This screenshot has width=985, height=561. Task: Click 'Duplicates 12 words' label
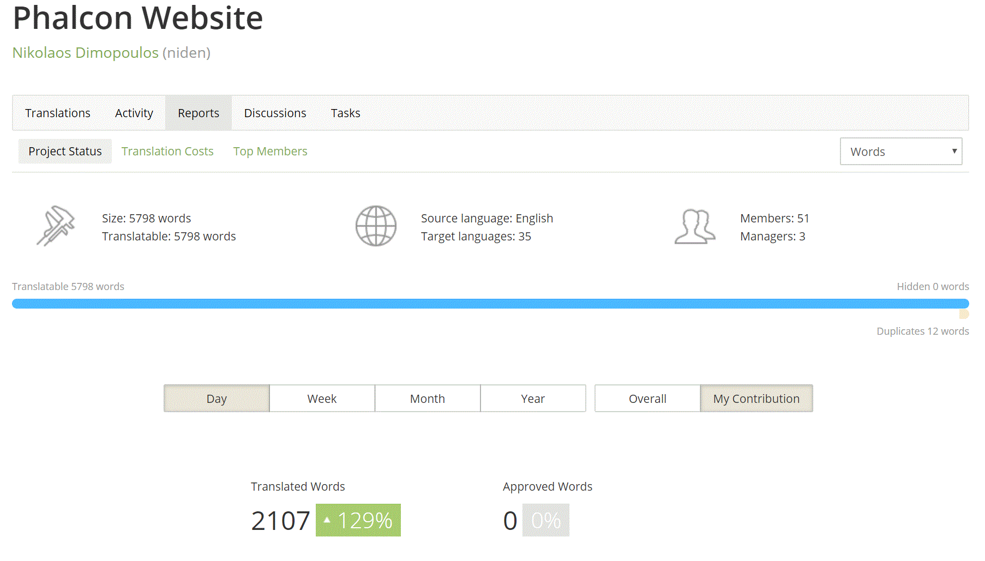[x=923, y=331]
